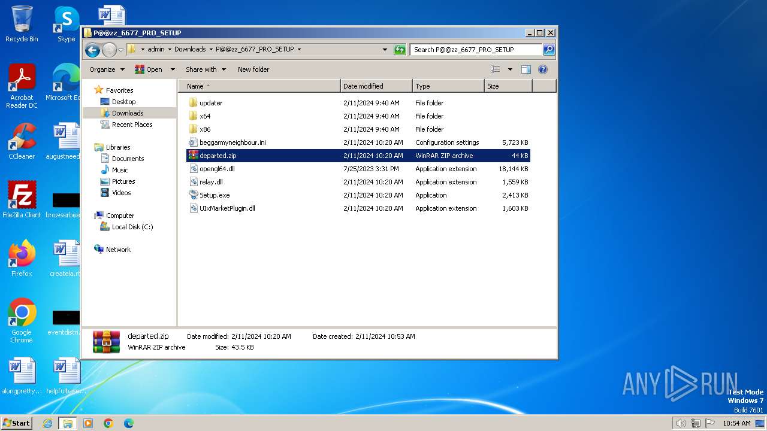Select Favorites in the navigation pane
Image resolution: width=767 pixels, height=431 pixels.
[x=119, y=90]
